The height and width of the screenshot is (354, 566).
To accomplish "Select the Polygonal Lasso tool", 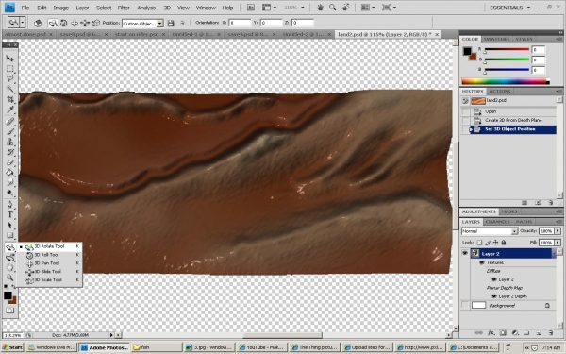I will (9, 78).
